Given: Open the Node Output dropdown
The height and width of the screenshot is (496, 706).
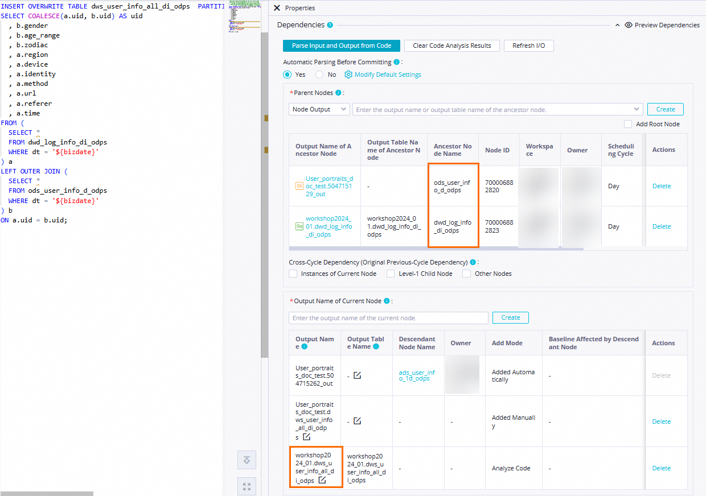Looking at the screenshot, I should 319,109.
